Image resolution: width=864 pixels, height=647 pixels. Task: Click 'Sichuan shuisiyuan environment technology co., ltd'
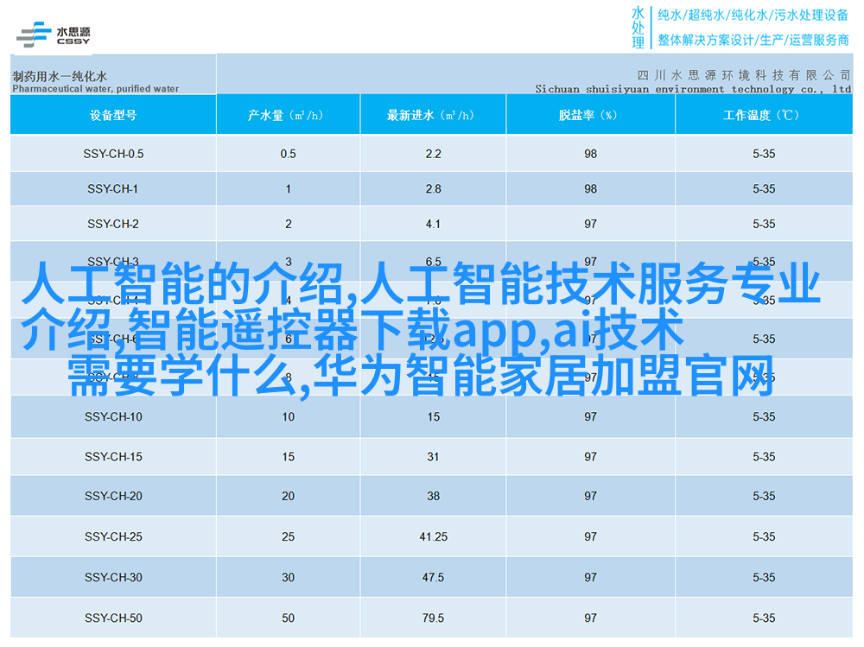[x=693, y=89]
